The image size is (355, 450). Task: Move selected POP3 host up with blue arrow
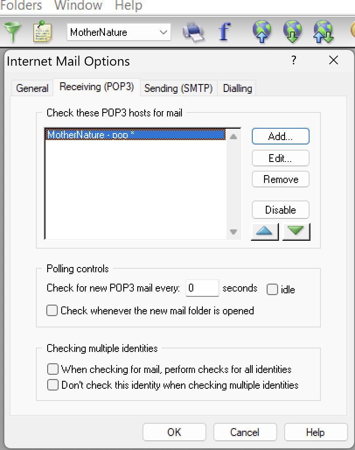pyautogui.click(x=265, y=232)
